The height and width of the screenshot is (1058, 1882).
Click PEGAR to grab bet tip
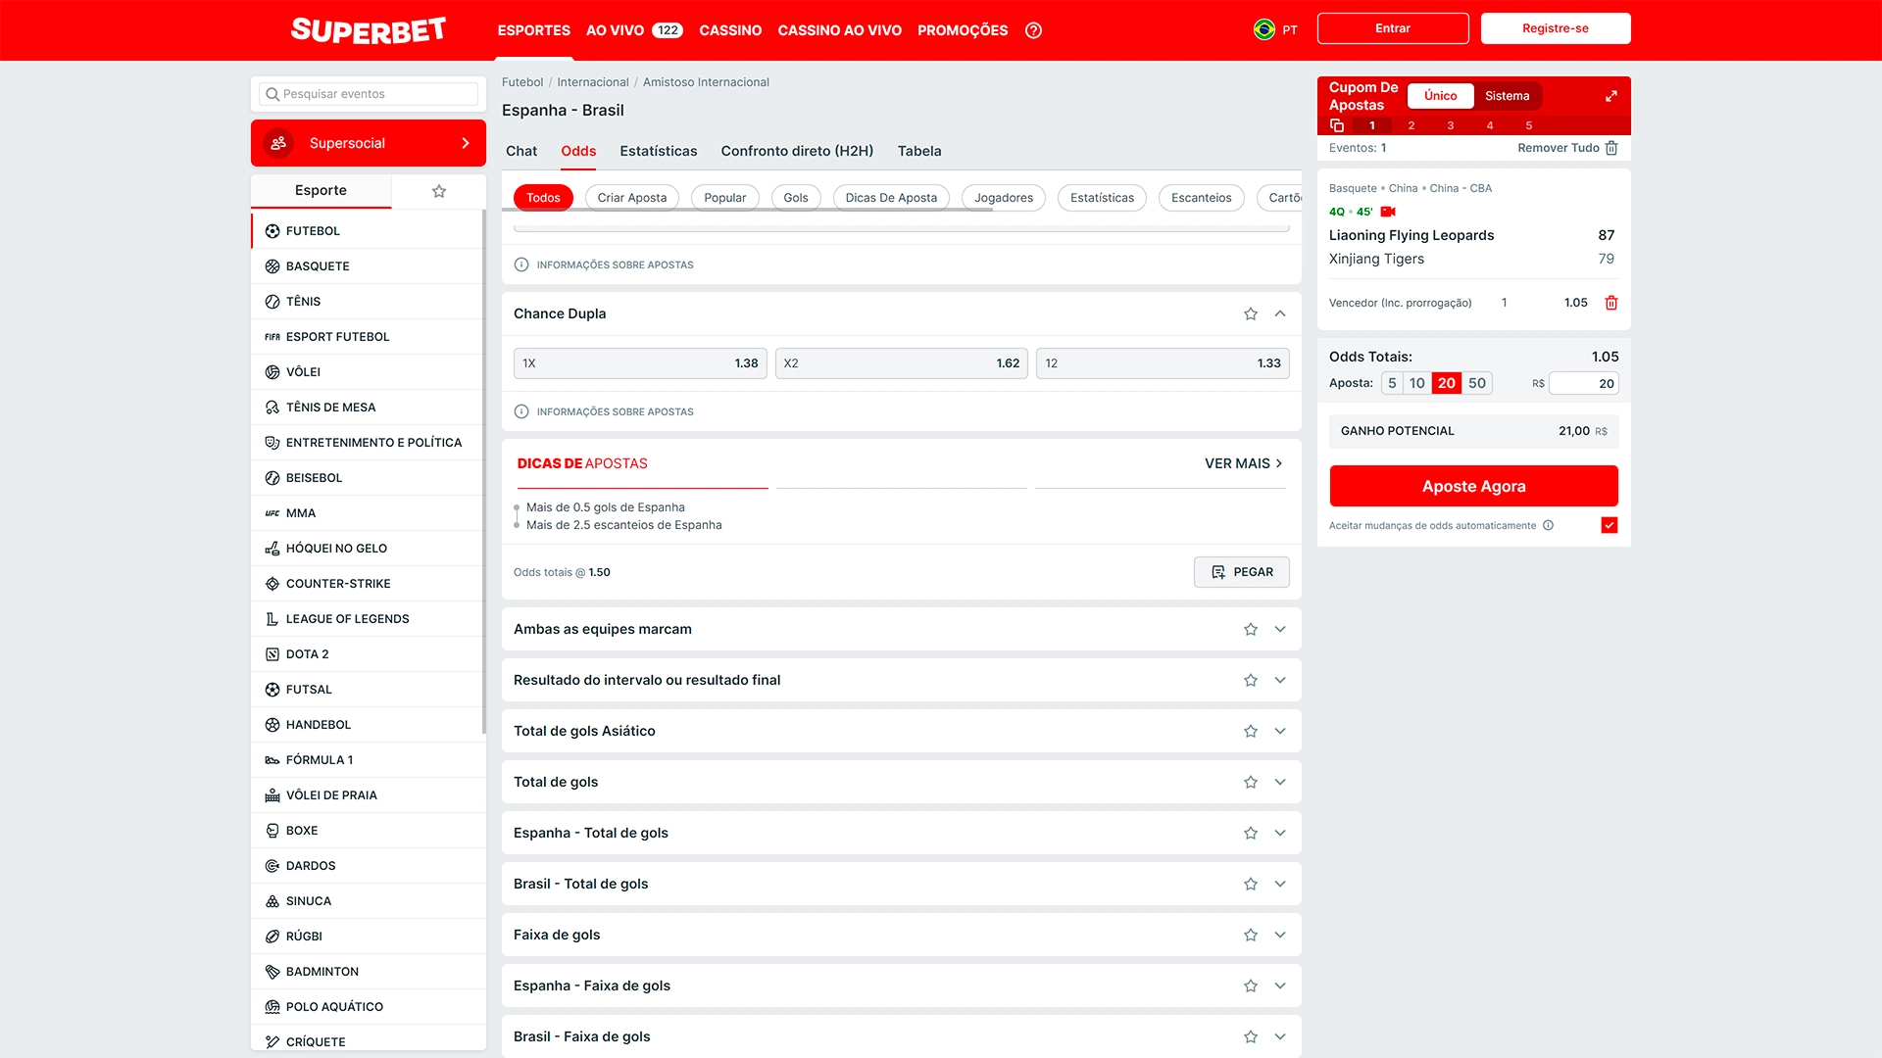click(1241, 572)
